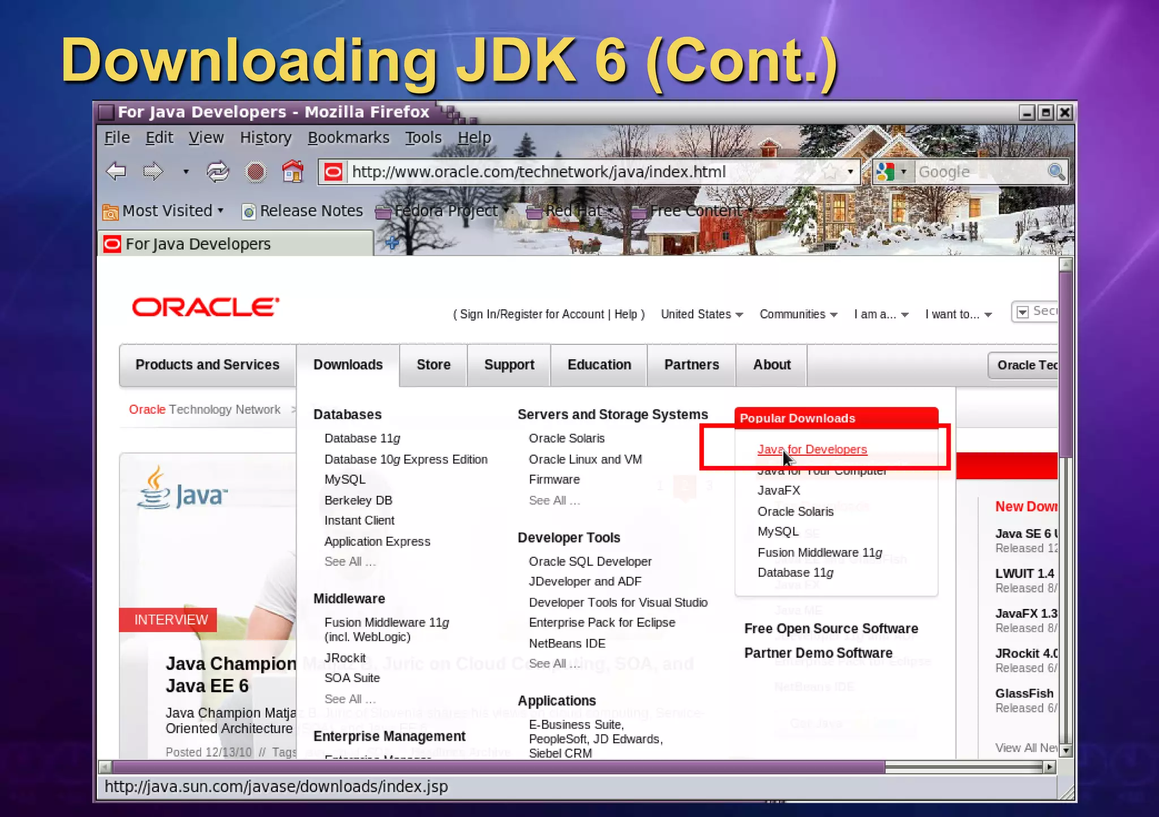Open the View menu
Viewport: 1159px width, 817px height.
(206, 137)
